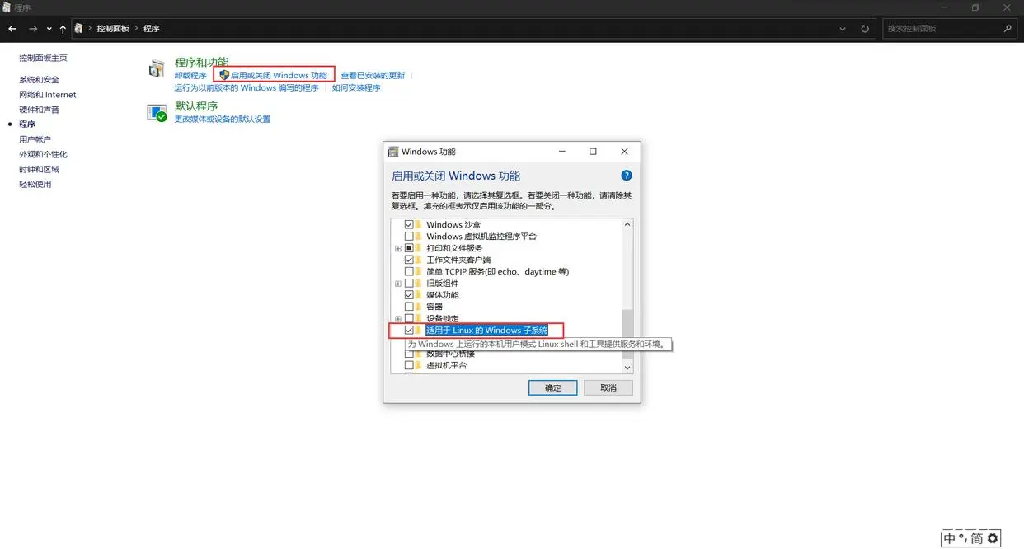Click the 中 language mode IME indicator
1024x549 pixels.
point(950,538)
